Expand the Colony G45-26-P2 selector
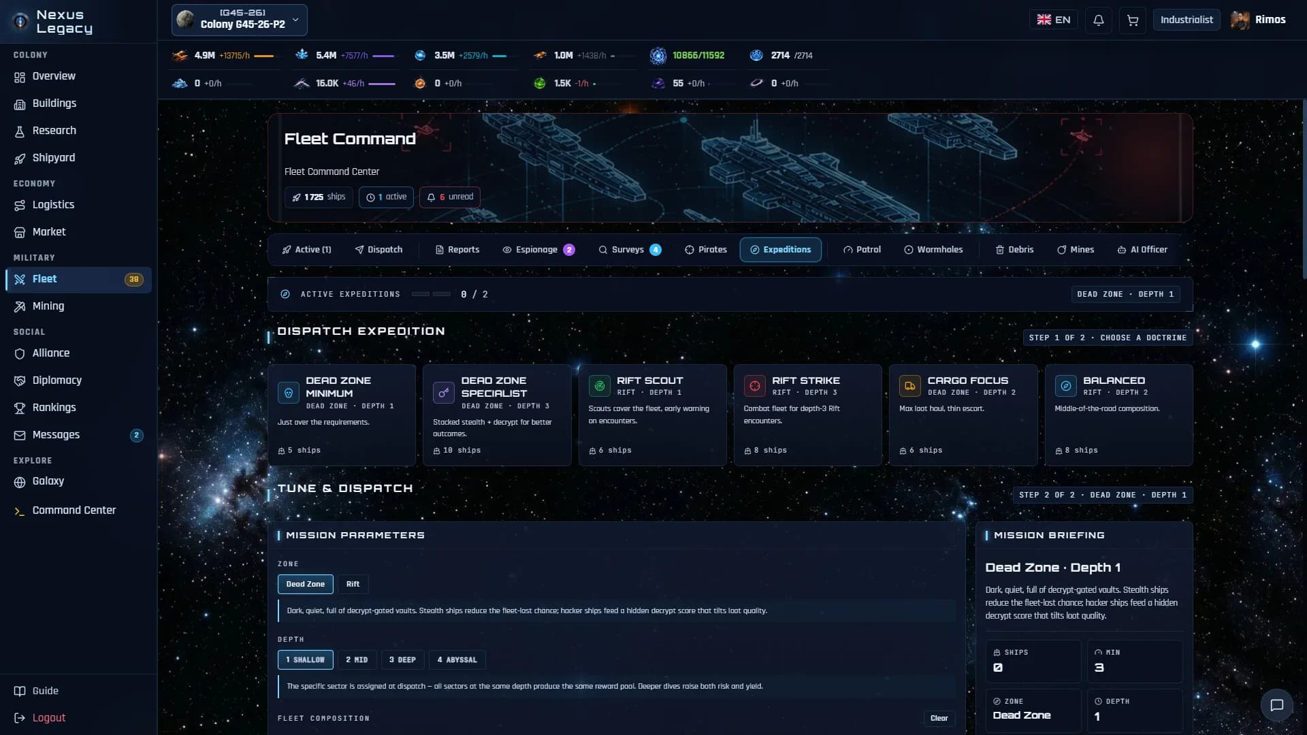 click(x=239, y=20)
